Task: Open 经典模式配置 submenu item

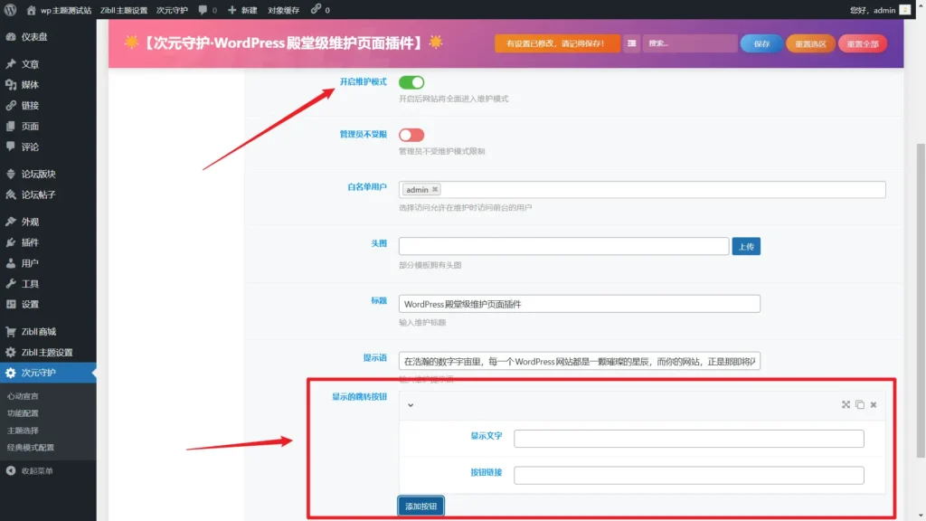Action: coord(31,447)
